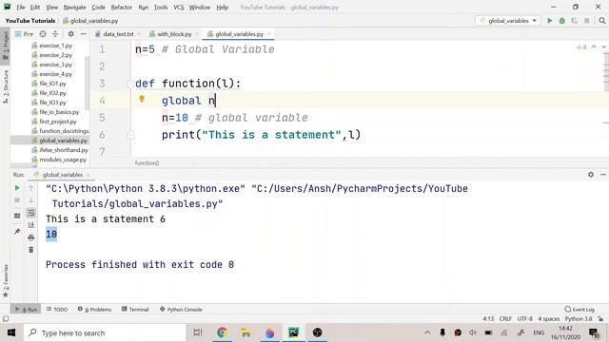Change indent setting 4 spaces
Screen dimensions: 609x342
549,319
